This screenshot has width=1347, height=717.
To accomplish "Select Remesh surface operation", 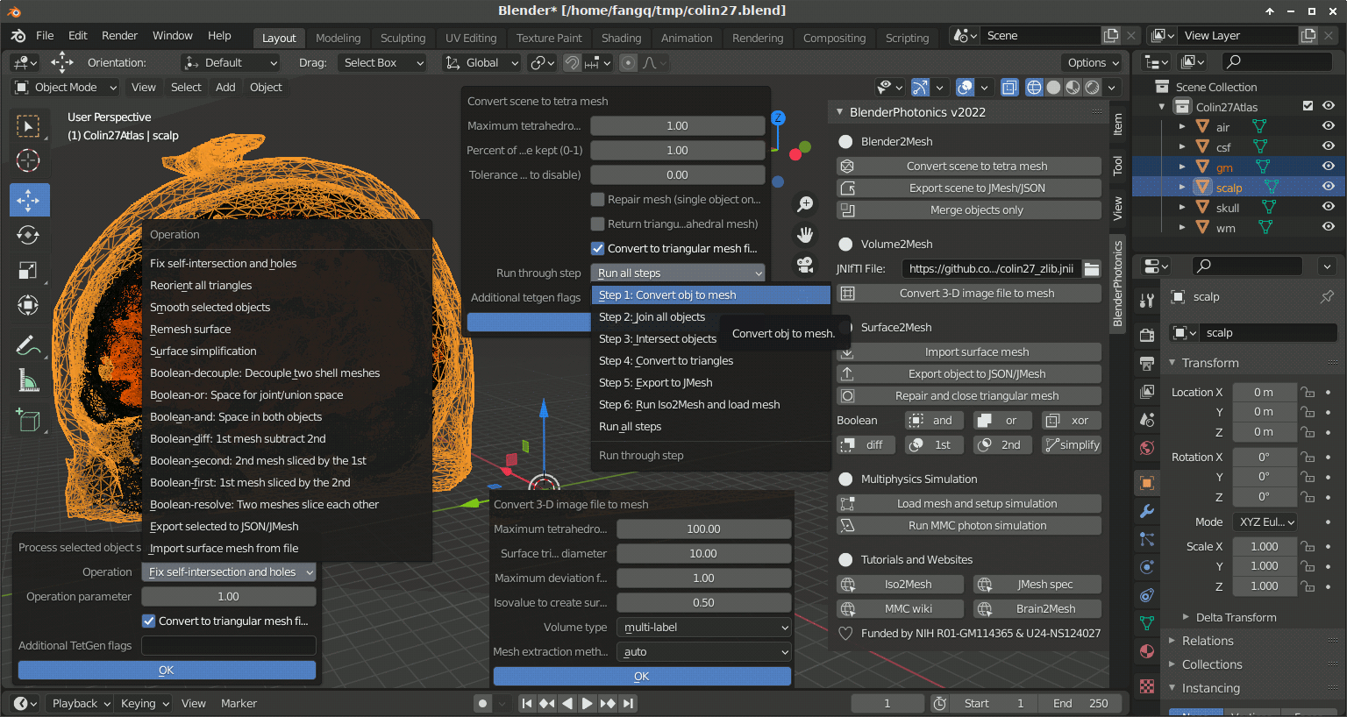I will [190, 329].
